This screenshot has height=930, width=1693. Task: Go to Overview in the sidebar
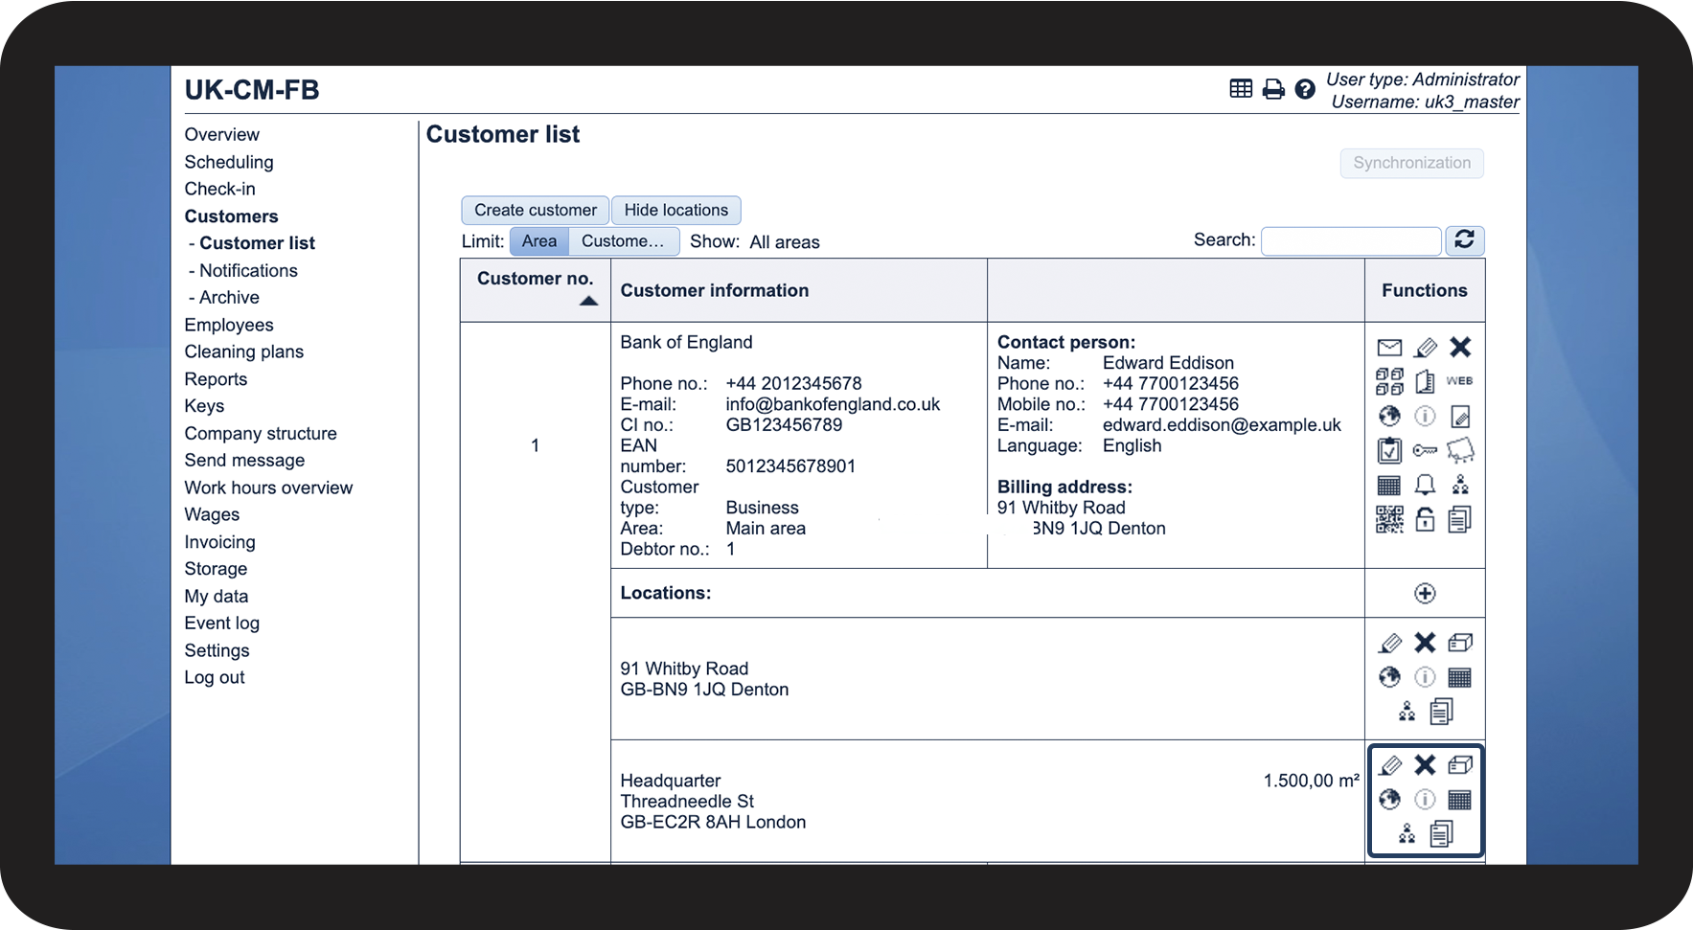click(x=222, y=135)
